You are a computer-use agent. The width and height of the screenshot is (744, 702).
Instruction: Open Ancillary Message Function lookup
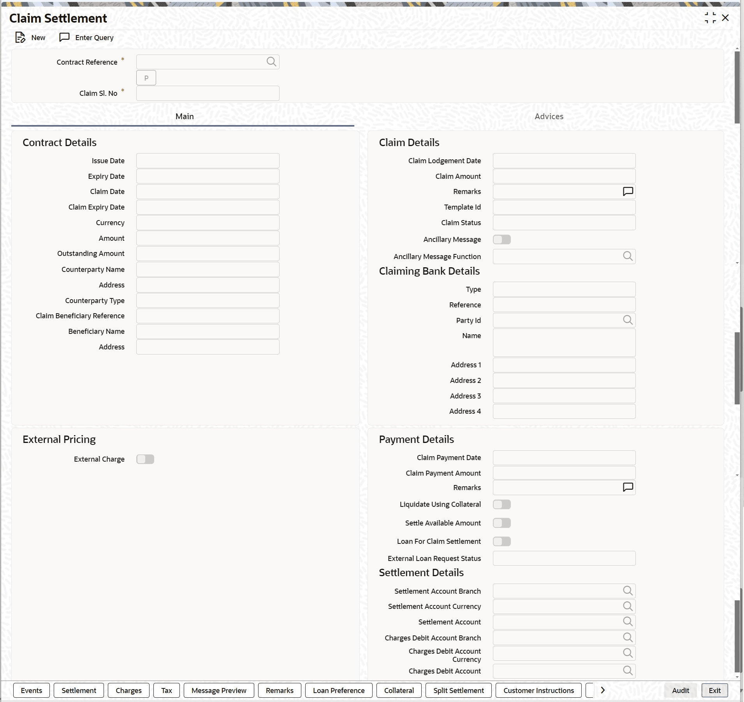(x=628, y=256)
